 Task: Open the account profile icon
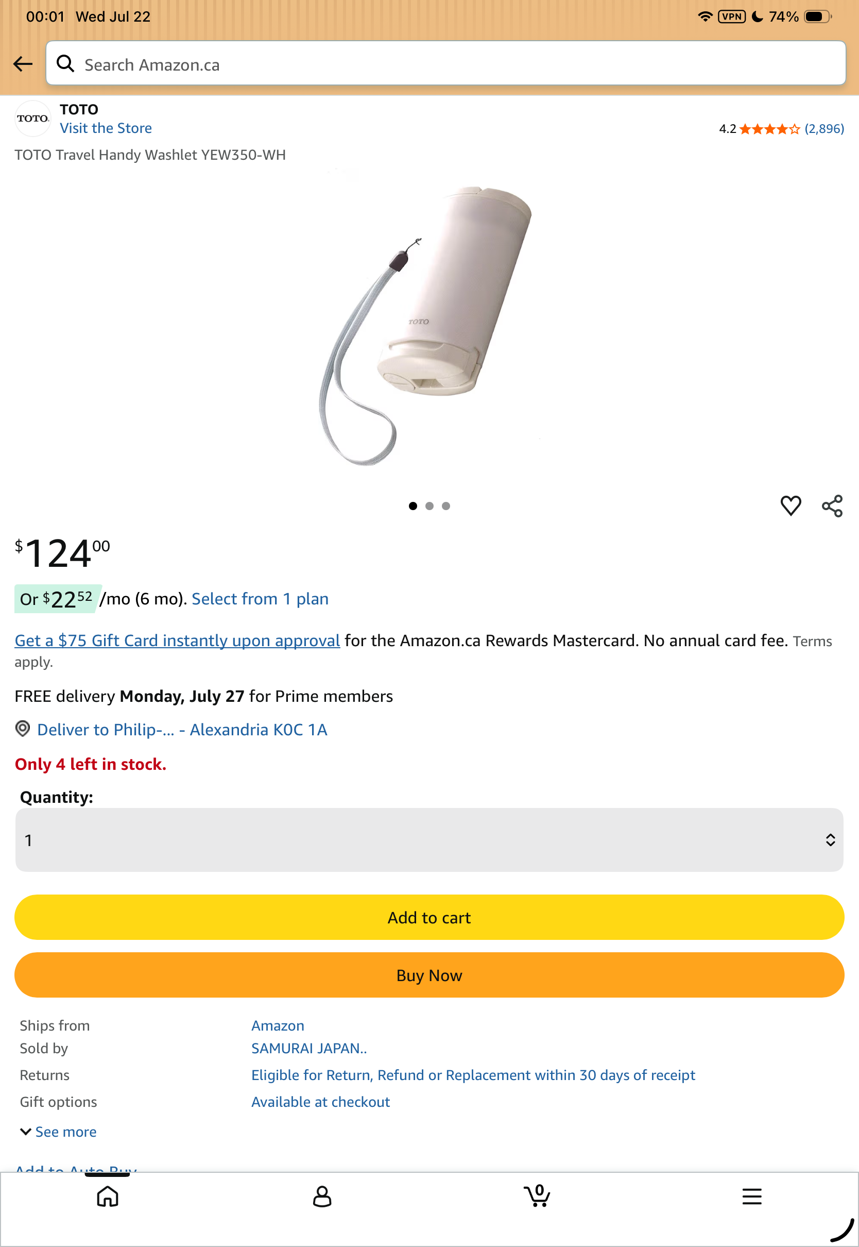tap(322, 1197)
